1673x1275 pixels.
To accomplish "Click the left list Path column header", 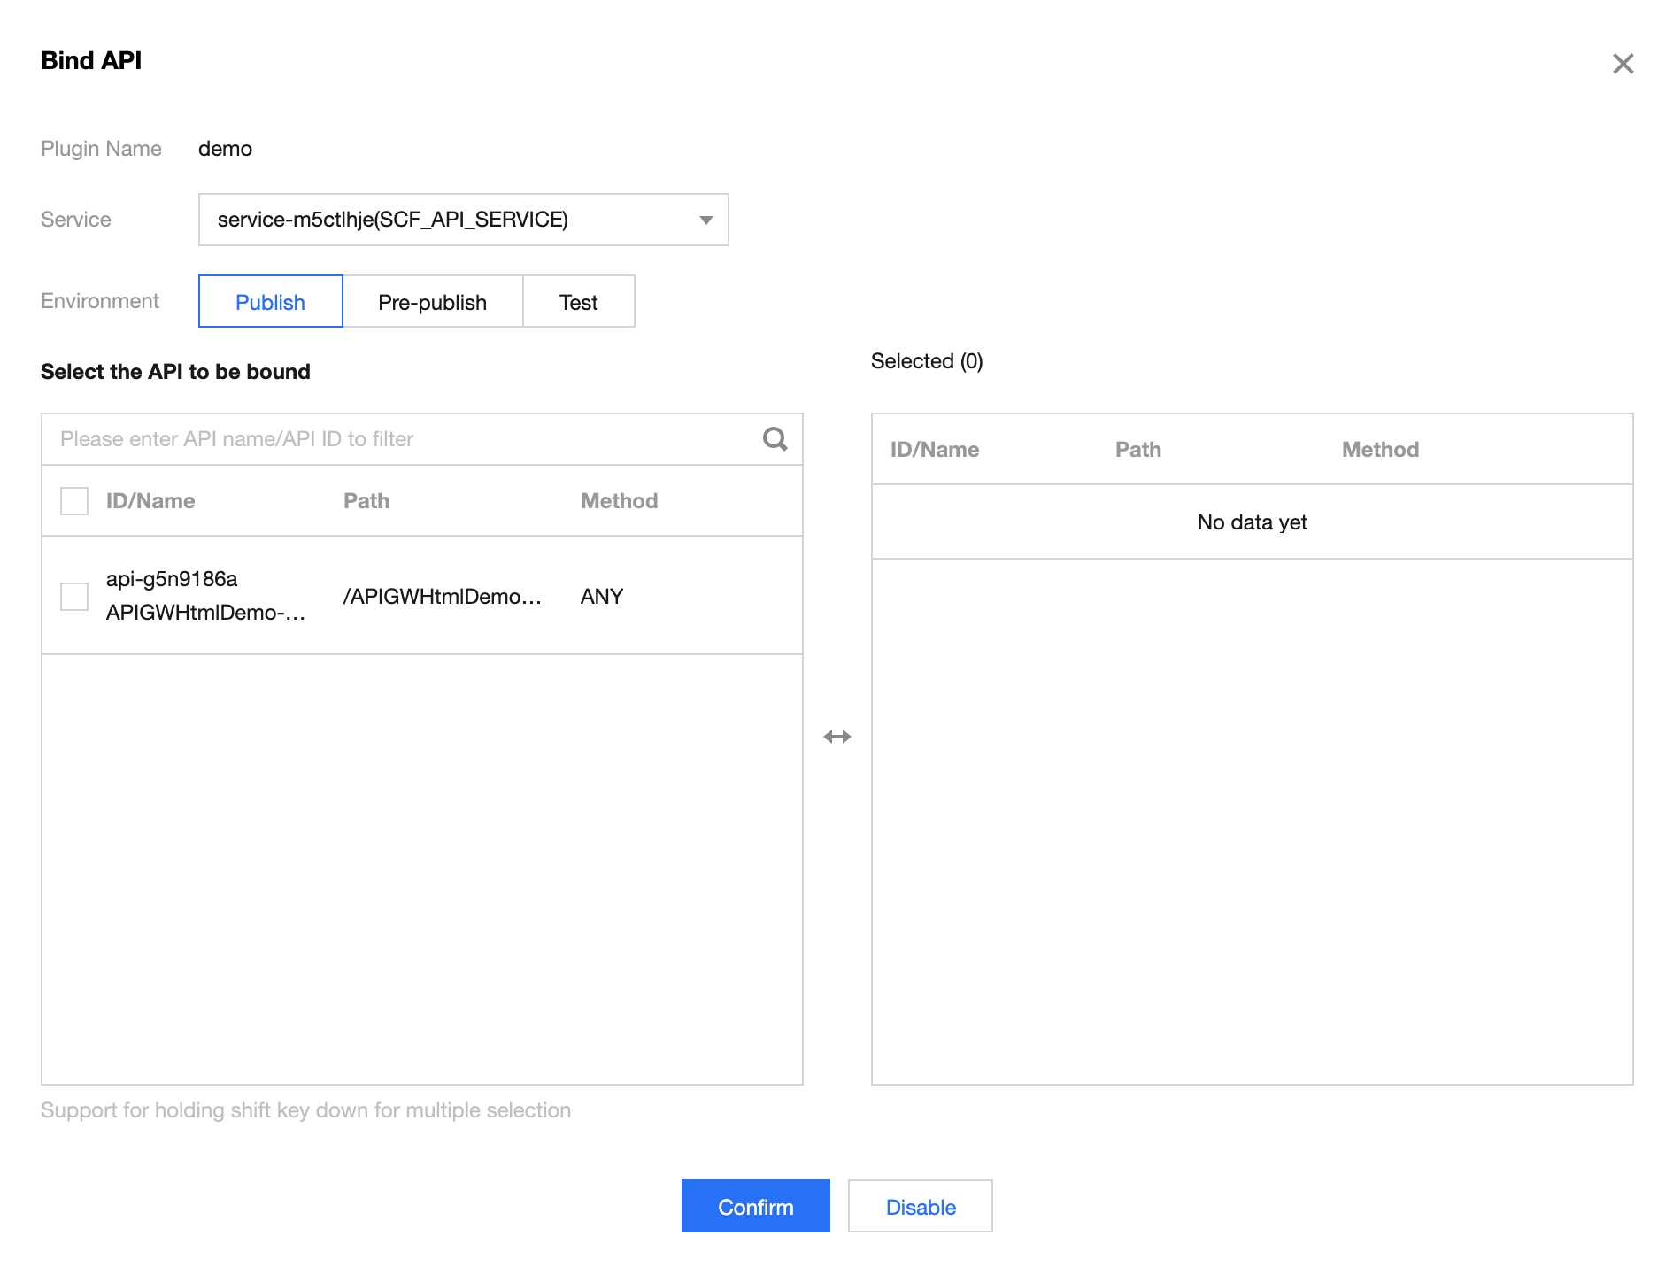I will (366, 501).
